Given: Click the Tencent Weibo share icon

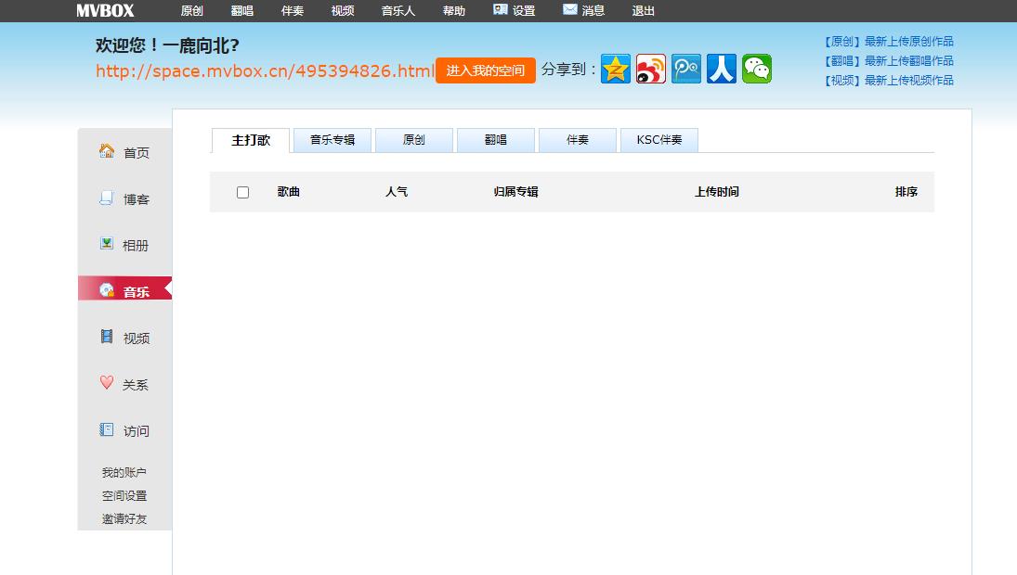Looking at the screenshot, I should tap(686, 69).
